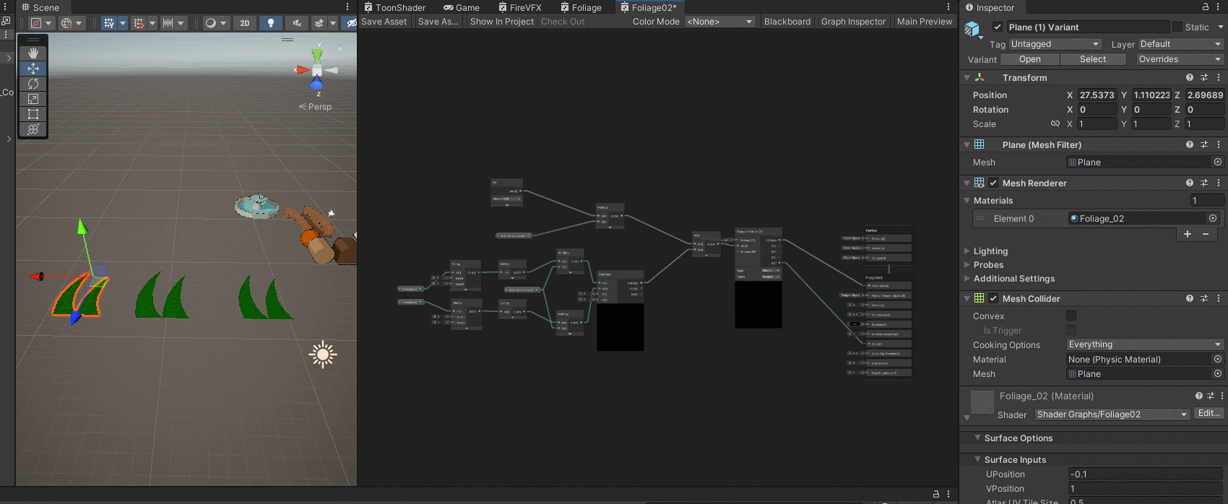This screenshot has height=504, width=1228.
Task: Open Inspector panel kebab menu
Action: 1219,7
